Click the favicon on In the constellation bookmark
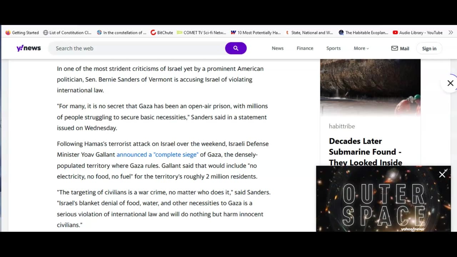The image size is (457, 257). click(x=99, y=32)
